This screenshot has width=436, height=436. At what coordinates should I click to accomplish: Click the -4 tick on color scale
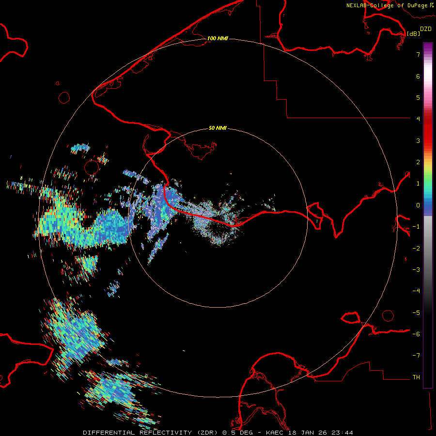[416, 291]
